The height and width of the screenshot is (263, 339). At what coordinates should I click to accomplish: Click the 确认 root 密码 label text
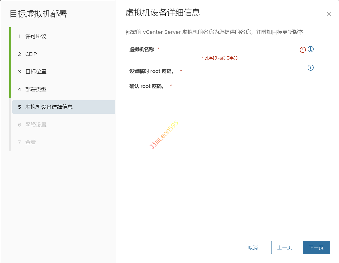pos(147,86)
